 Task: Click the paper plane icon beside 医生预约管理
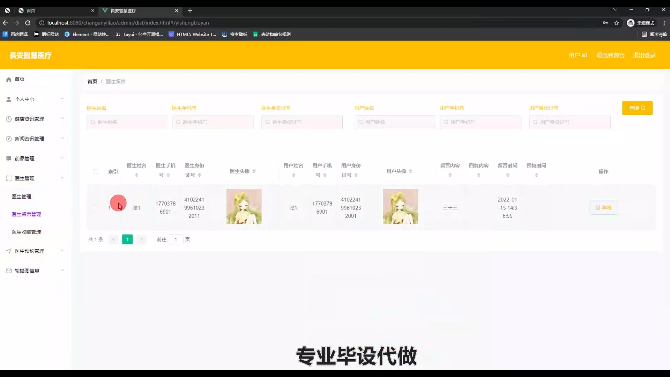tap(9, 251)
